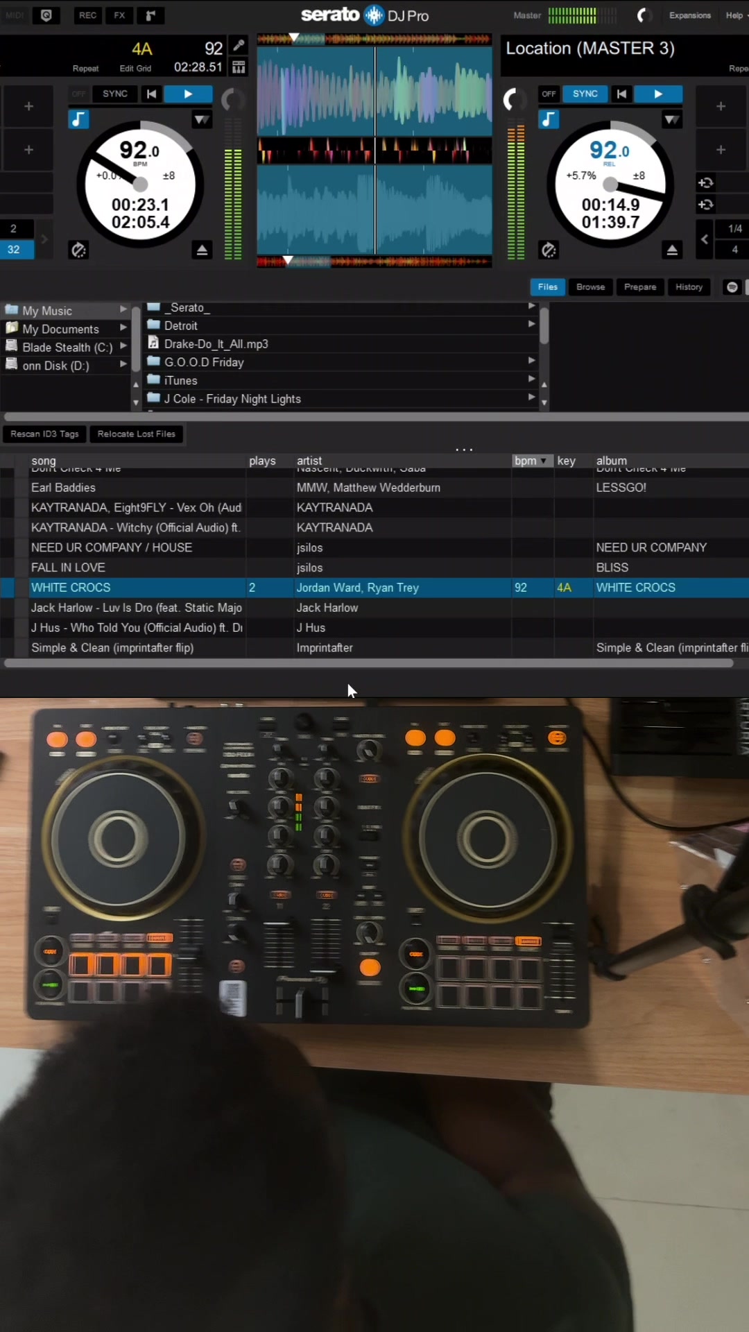749x1332 pixels.
Task: Expand right deck options dropdown arrow
Action: (x=671, y=120)
